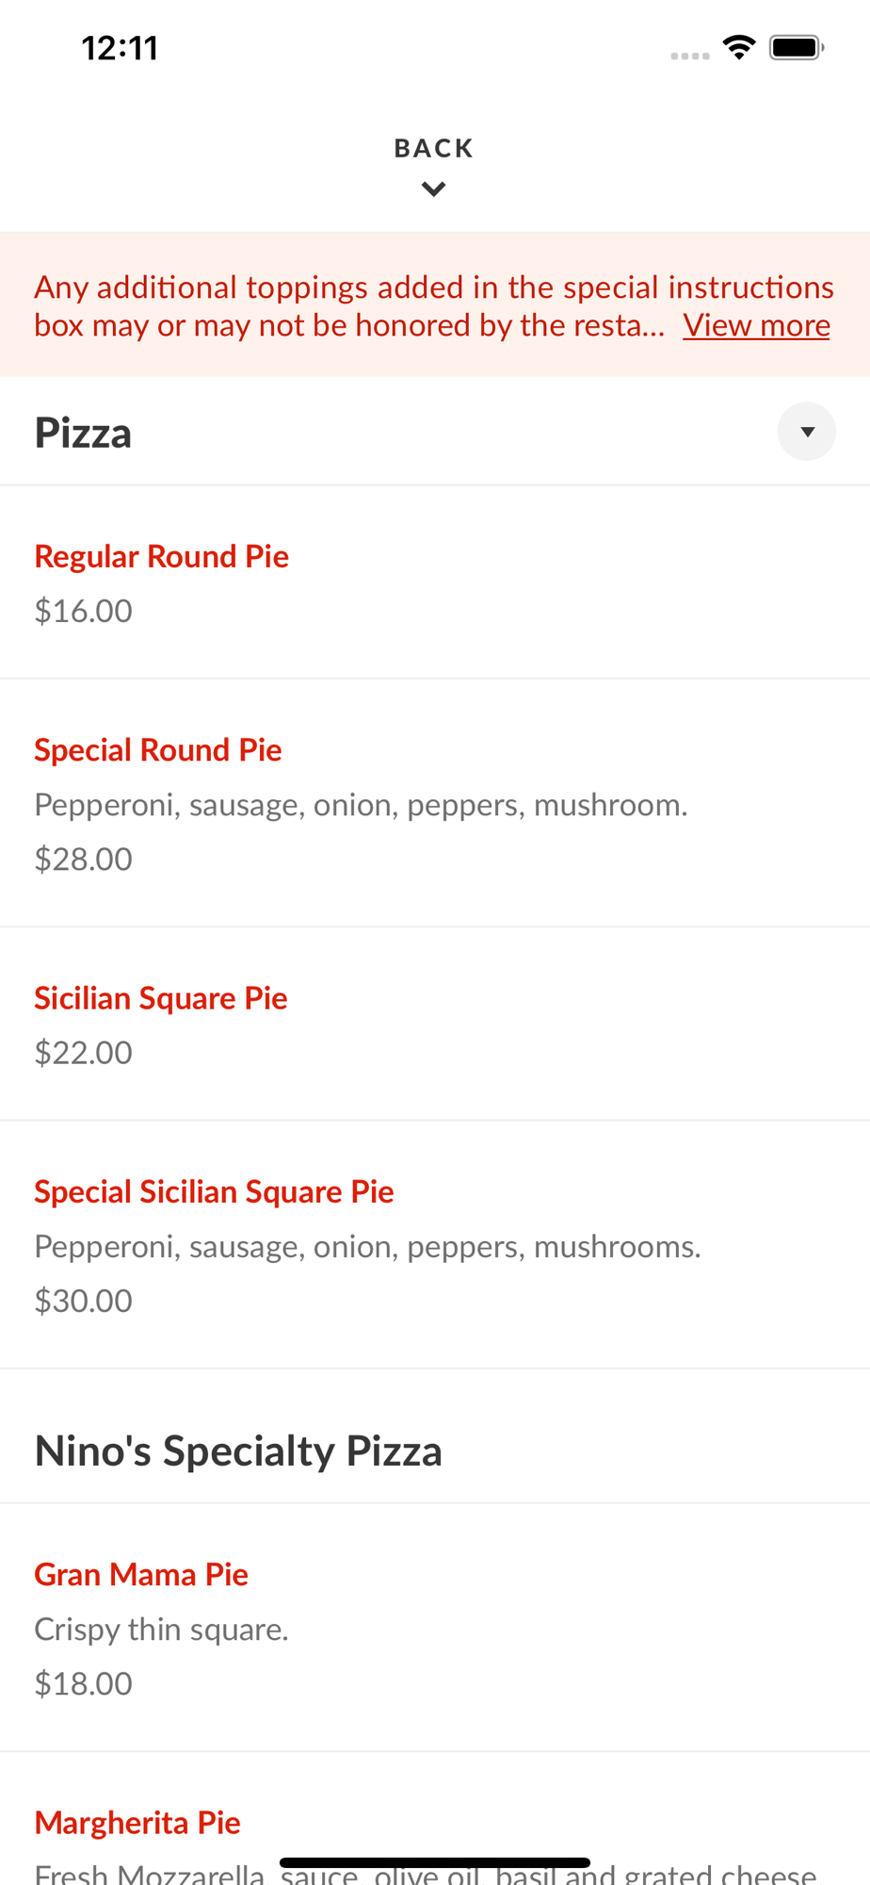Screen dimensions: 870x1885
Task: Tap the Nino's Specialty Pizza heading
Action: (238, 1451)
